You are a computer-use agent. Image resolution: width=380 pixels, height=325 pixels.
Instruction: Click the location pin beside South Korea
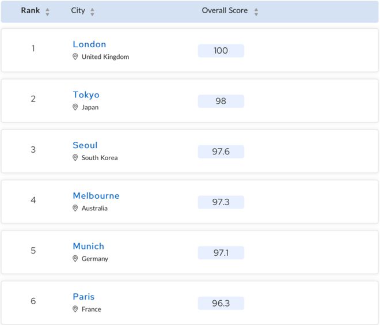pos(75,158)
